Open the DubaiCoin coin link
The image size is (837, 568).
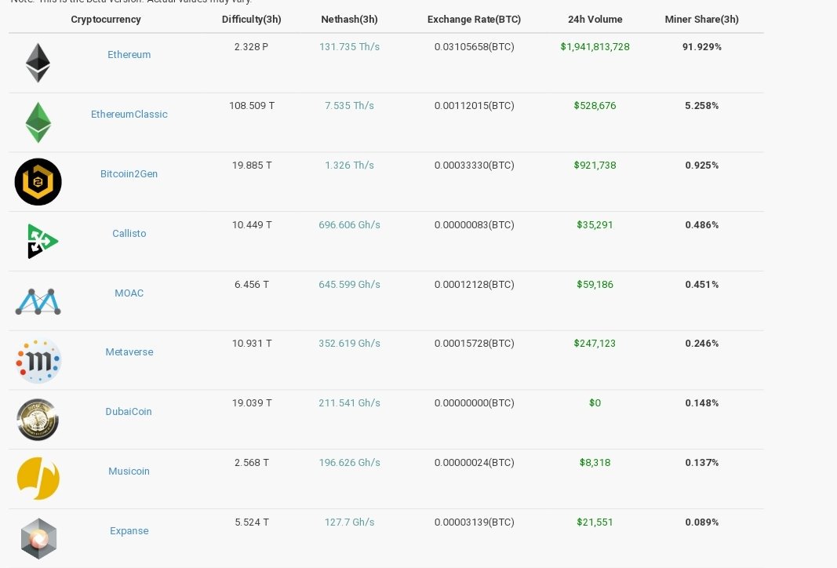(129, 412)
